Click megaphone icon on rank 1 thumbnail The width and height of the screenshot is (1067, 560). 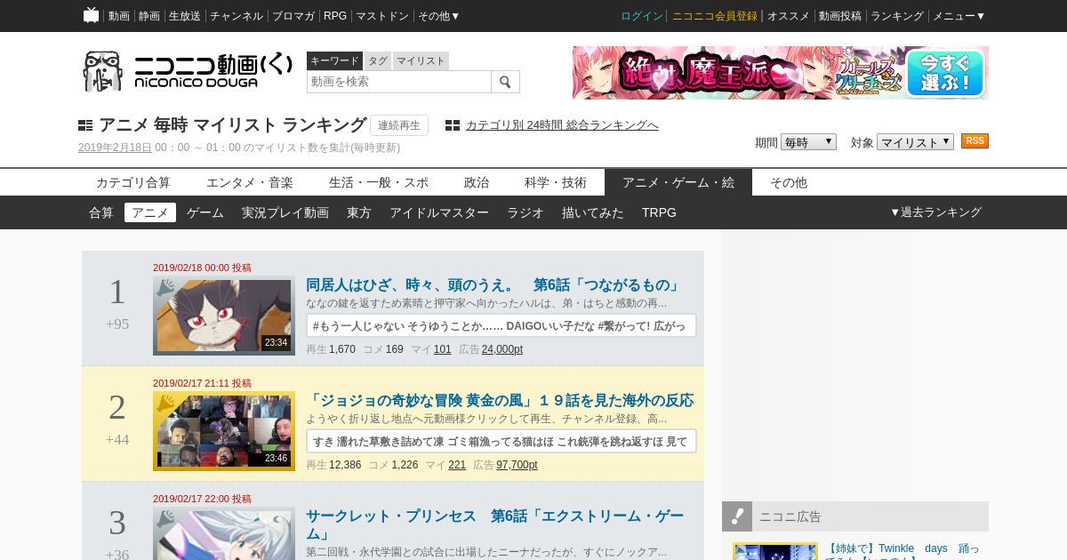click(166, 288)
